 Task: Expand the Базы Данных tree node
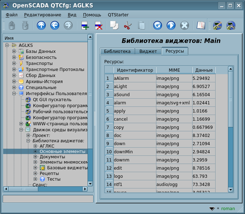click(x=14, y=51)
